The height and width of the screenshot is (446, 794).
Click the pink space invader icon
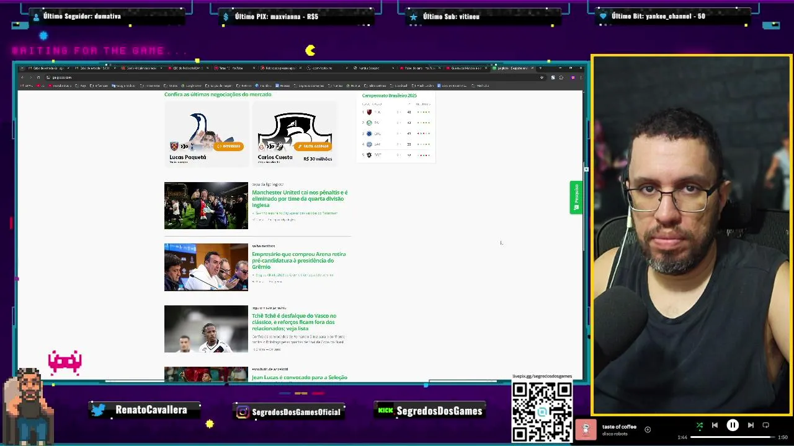tap(65, 362)
